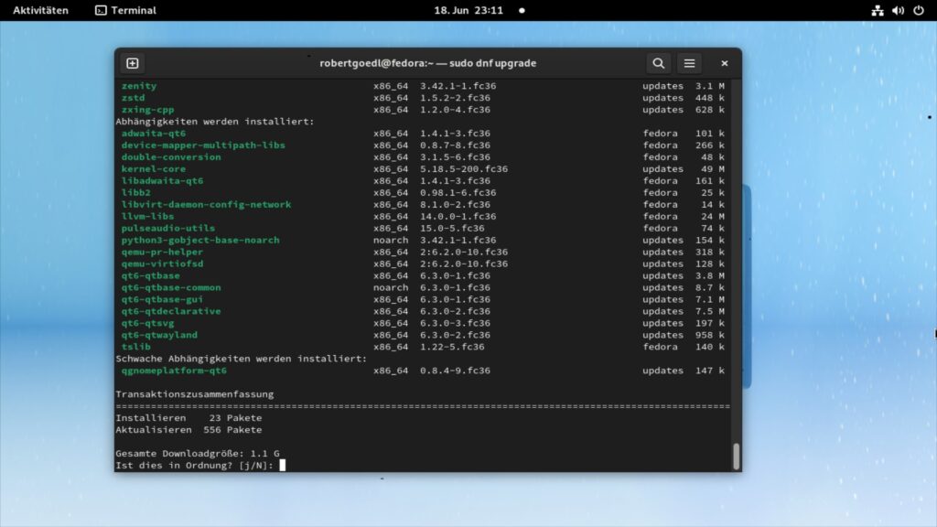Click the volume speaker icon
Viewport: 937px width, 527px height.
898,10
